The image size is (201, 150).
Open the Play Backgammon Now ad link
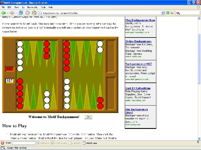pos(140,20)
